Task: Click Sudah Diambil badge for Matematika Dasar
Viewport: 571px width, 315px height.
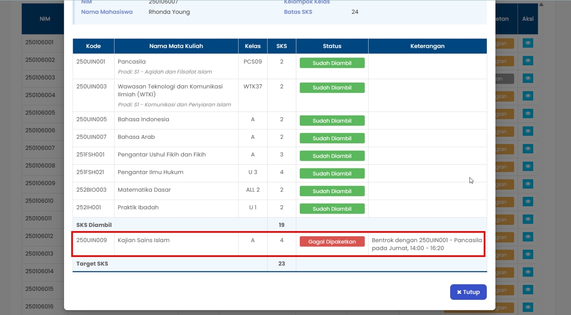Action: pos(332,192)
